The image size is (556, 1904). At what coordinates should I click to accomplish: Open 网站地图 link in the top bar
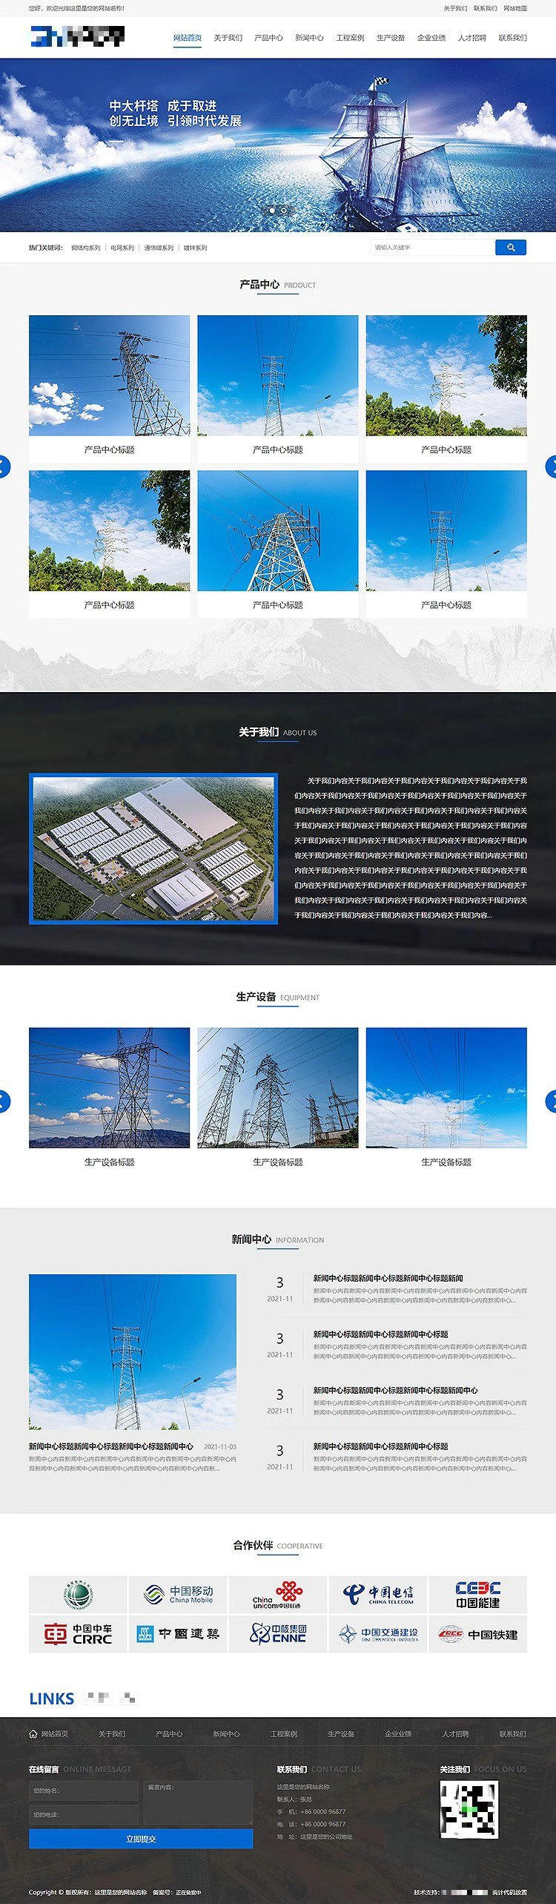pos(515,8)
